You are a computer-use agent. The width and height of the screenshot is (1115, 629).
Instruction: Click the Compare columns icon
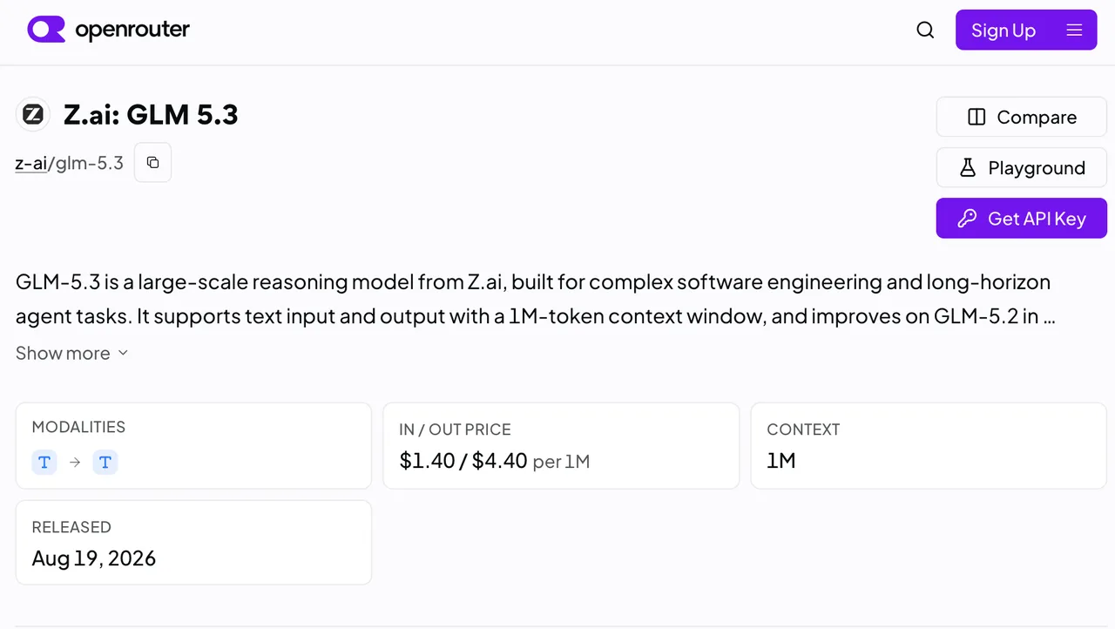click(976, 118)
